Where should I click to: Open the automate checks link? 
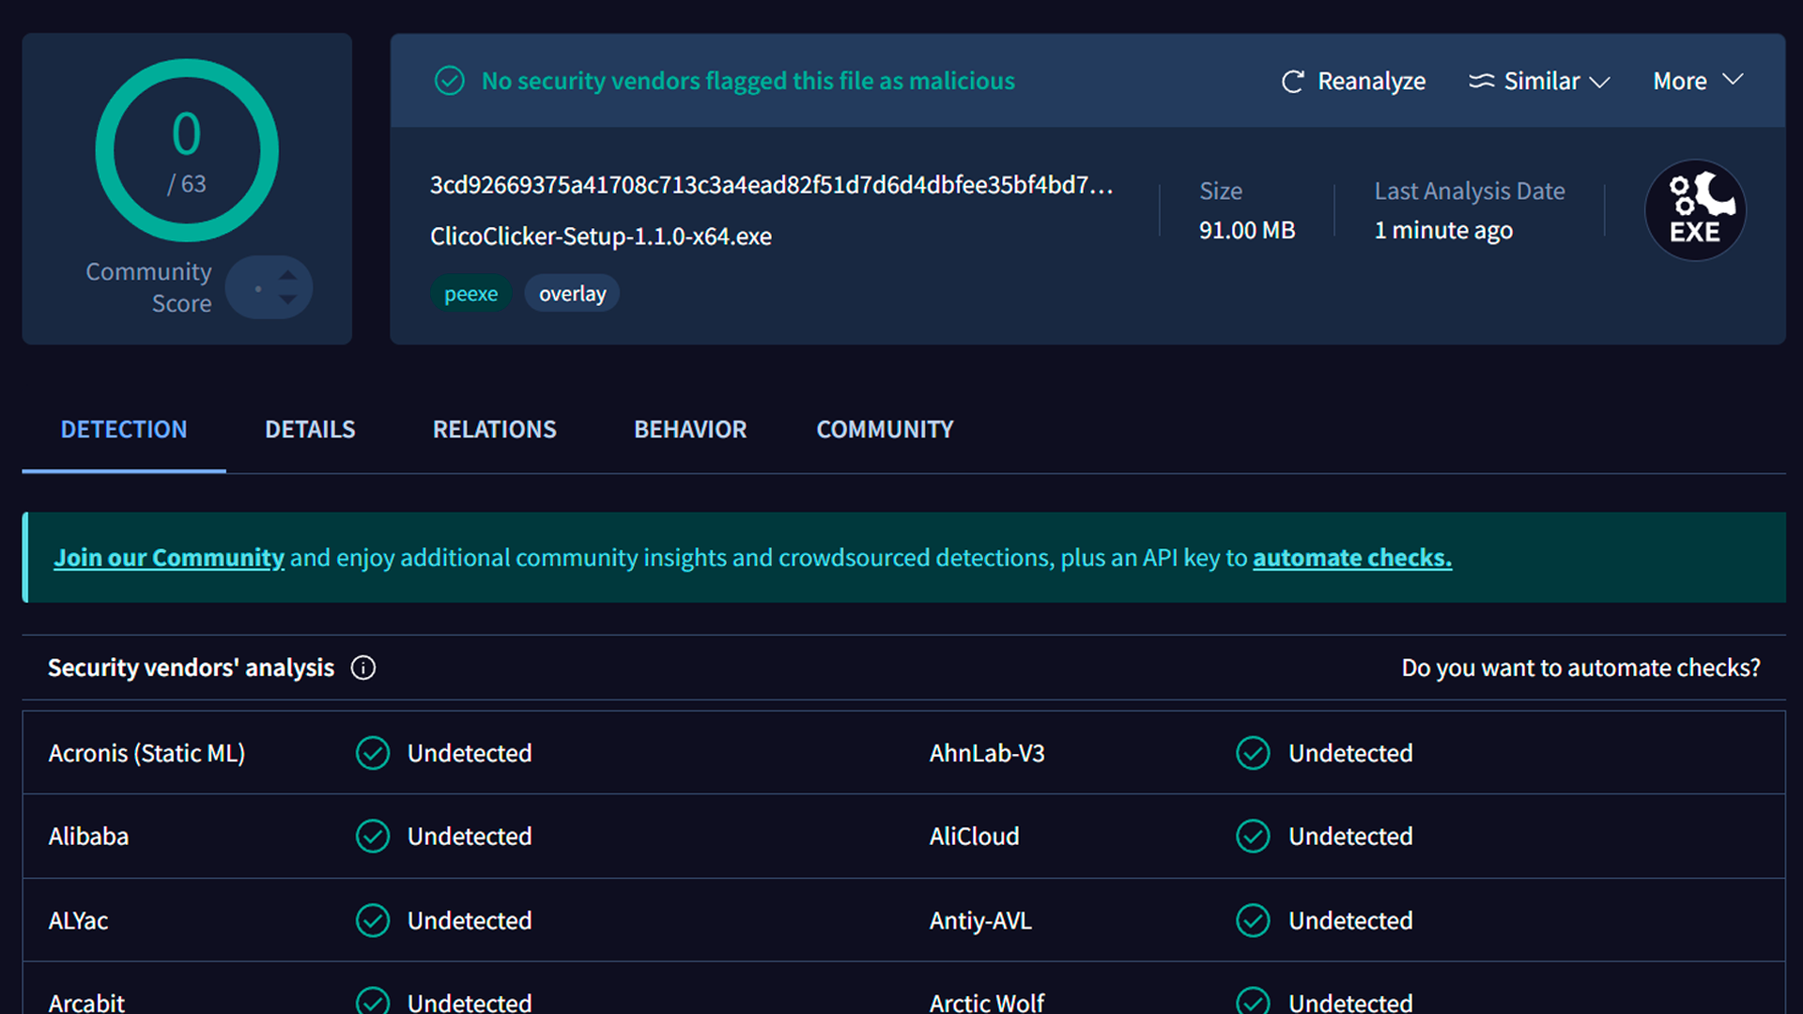coord(1351,557)
